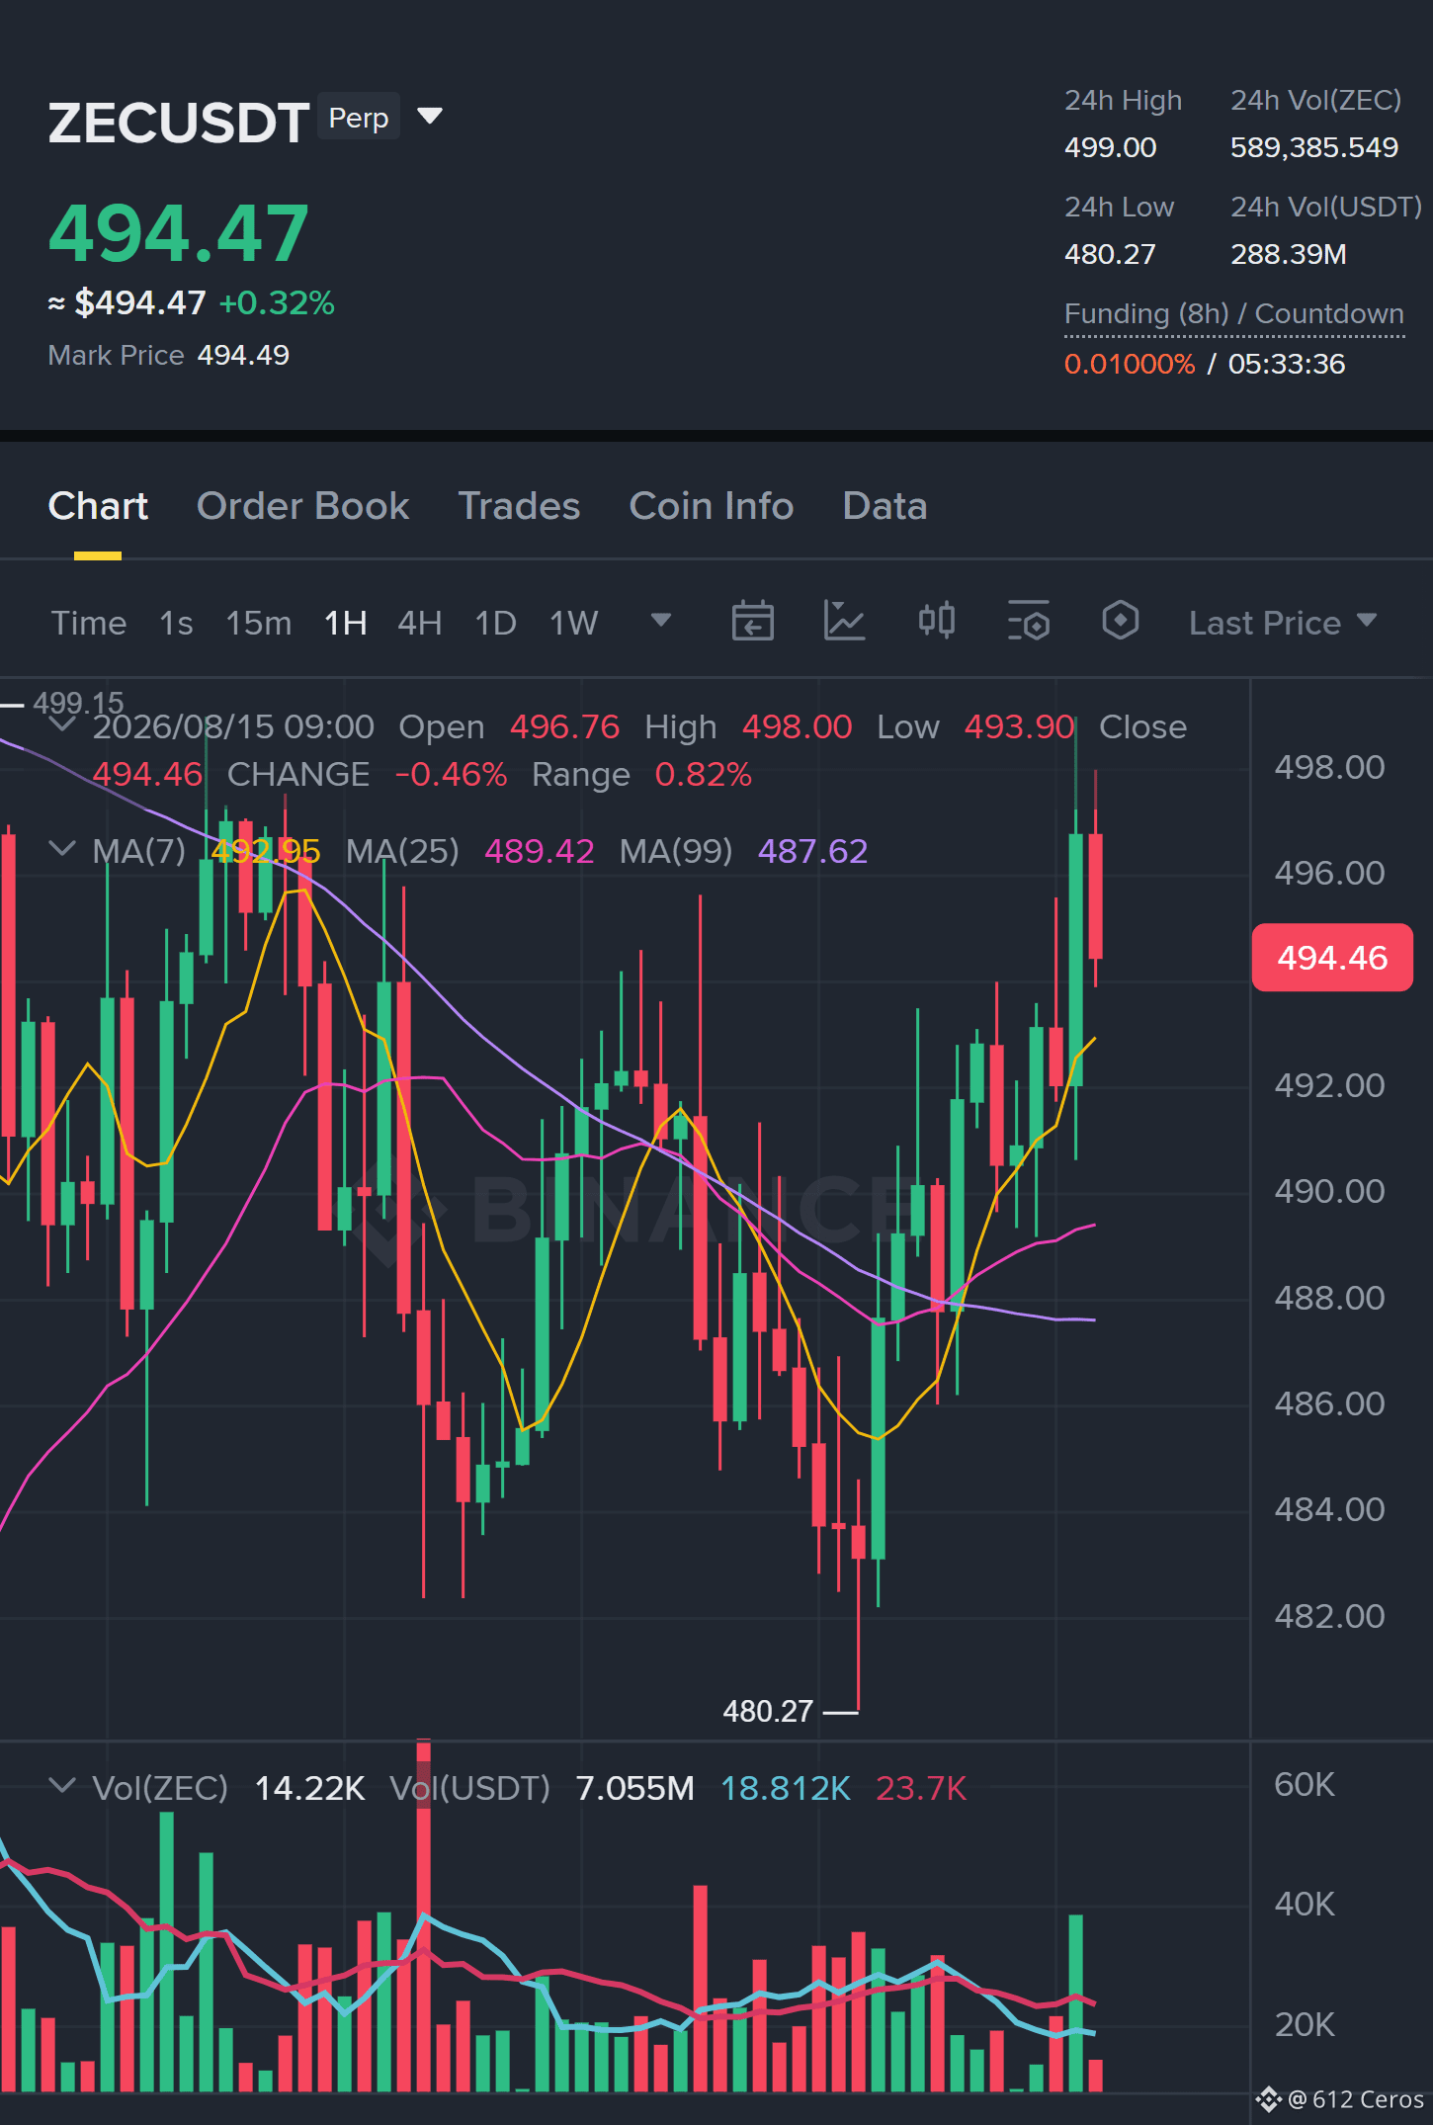Open the Data tab

pyautogui.click(x=885, y=506)
